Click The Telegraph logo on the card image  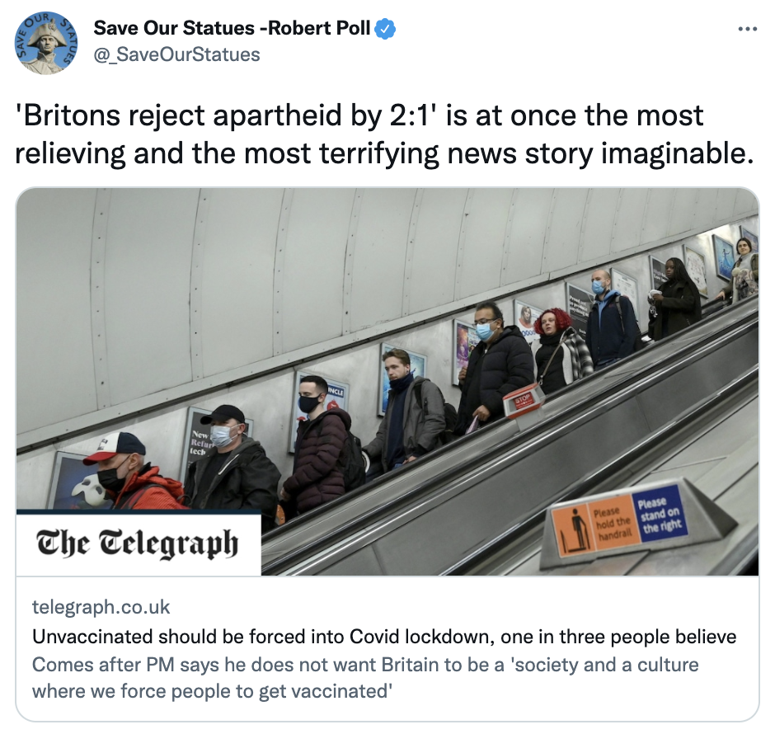[138, 543]
